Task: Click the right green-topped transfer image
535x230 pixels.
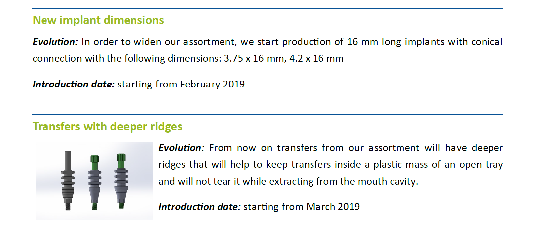Action: click(121, 181)
